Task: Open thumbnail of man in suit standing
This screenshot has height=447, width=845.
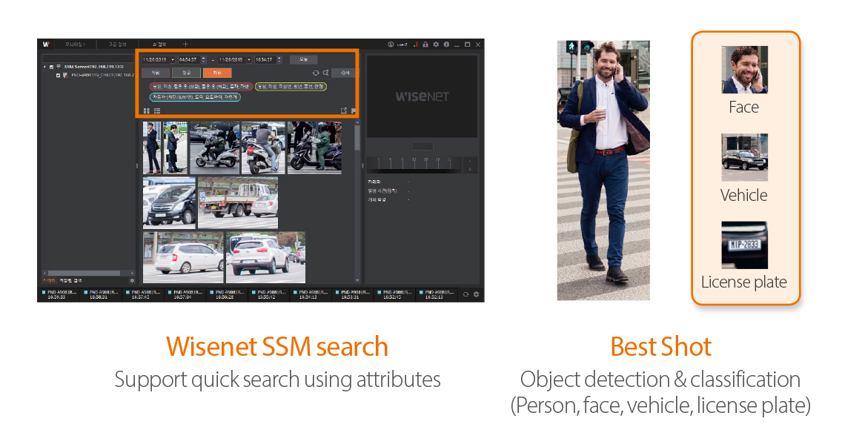Action: [x=152, y=148]
